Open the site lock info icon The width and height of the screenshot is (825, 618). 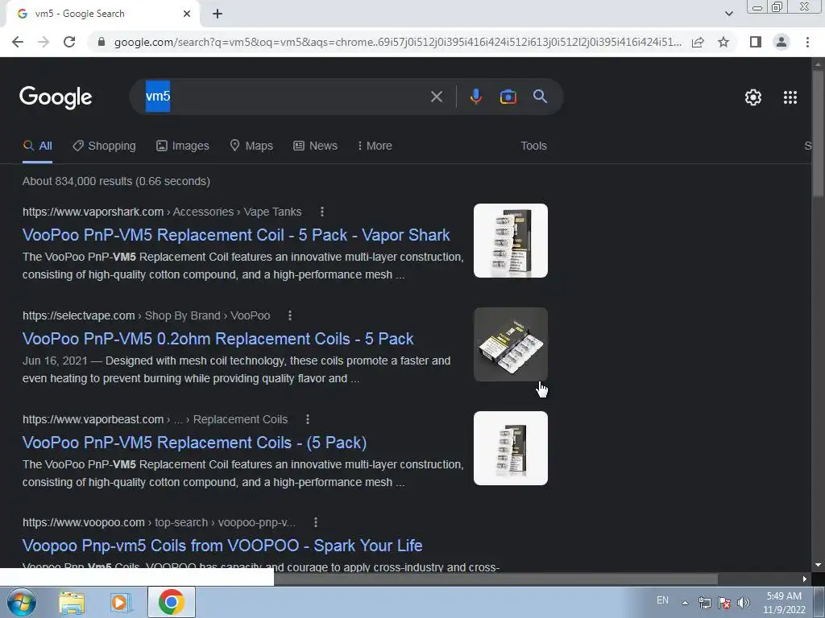102,42
